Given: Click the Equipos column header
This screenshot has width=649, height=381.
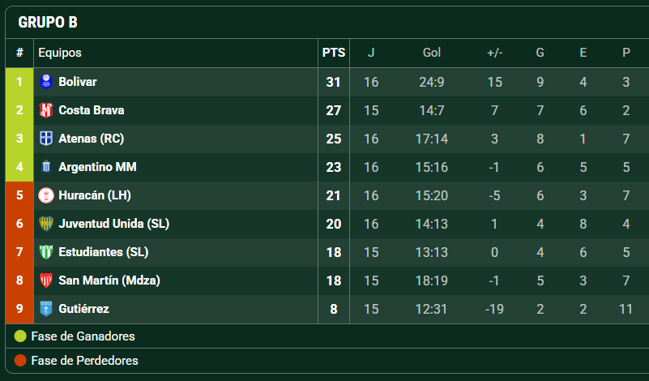Looking at the screenshot, I should click(x=60, y=53).
